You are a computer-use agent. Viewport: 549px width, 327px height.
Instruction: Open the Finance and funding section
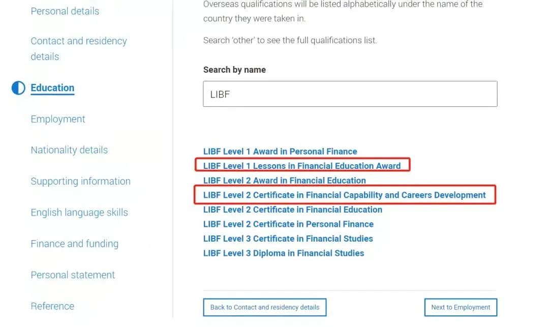click(x=74, y=243)
